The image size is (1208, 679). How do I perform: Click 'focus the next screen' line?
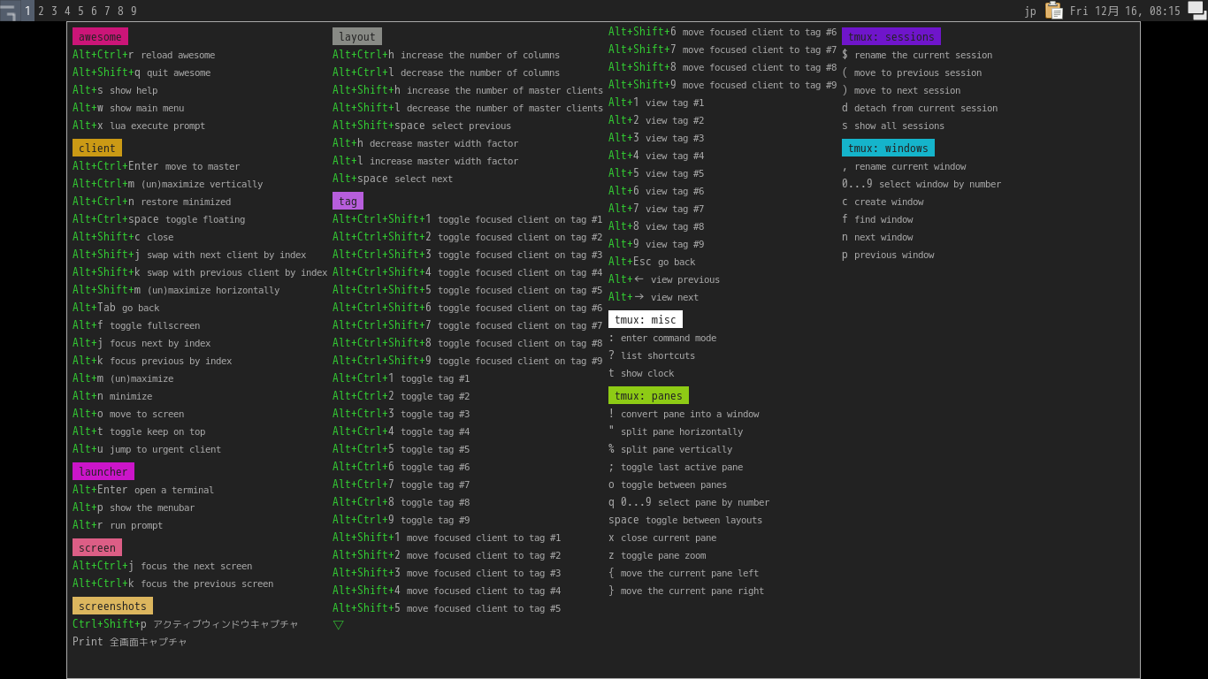point(163,566)
